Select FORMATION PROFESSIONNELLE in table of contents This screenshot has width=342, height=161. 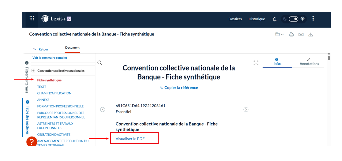[x=60, y=106]
